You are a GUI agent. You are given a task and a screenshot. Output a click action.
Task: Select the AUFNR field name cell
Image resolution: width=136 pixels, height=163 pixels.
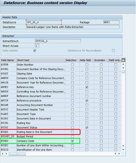(9, 65)
